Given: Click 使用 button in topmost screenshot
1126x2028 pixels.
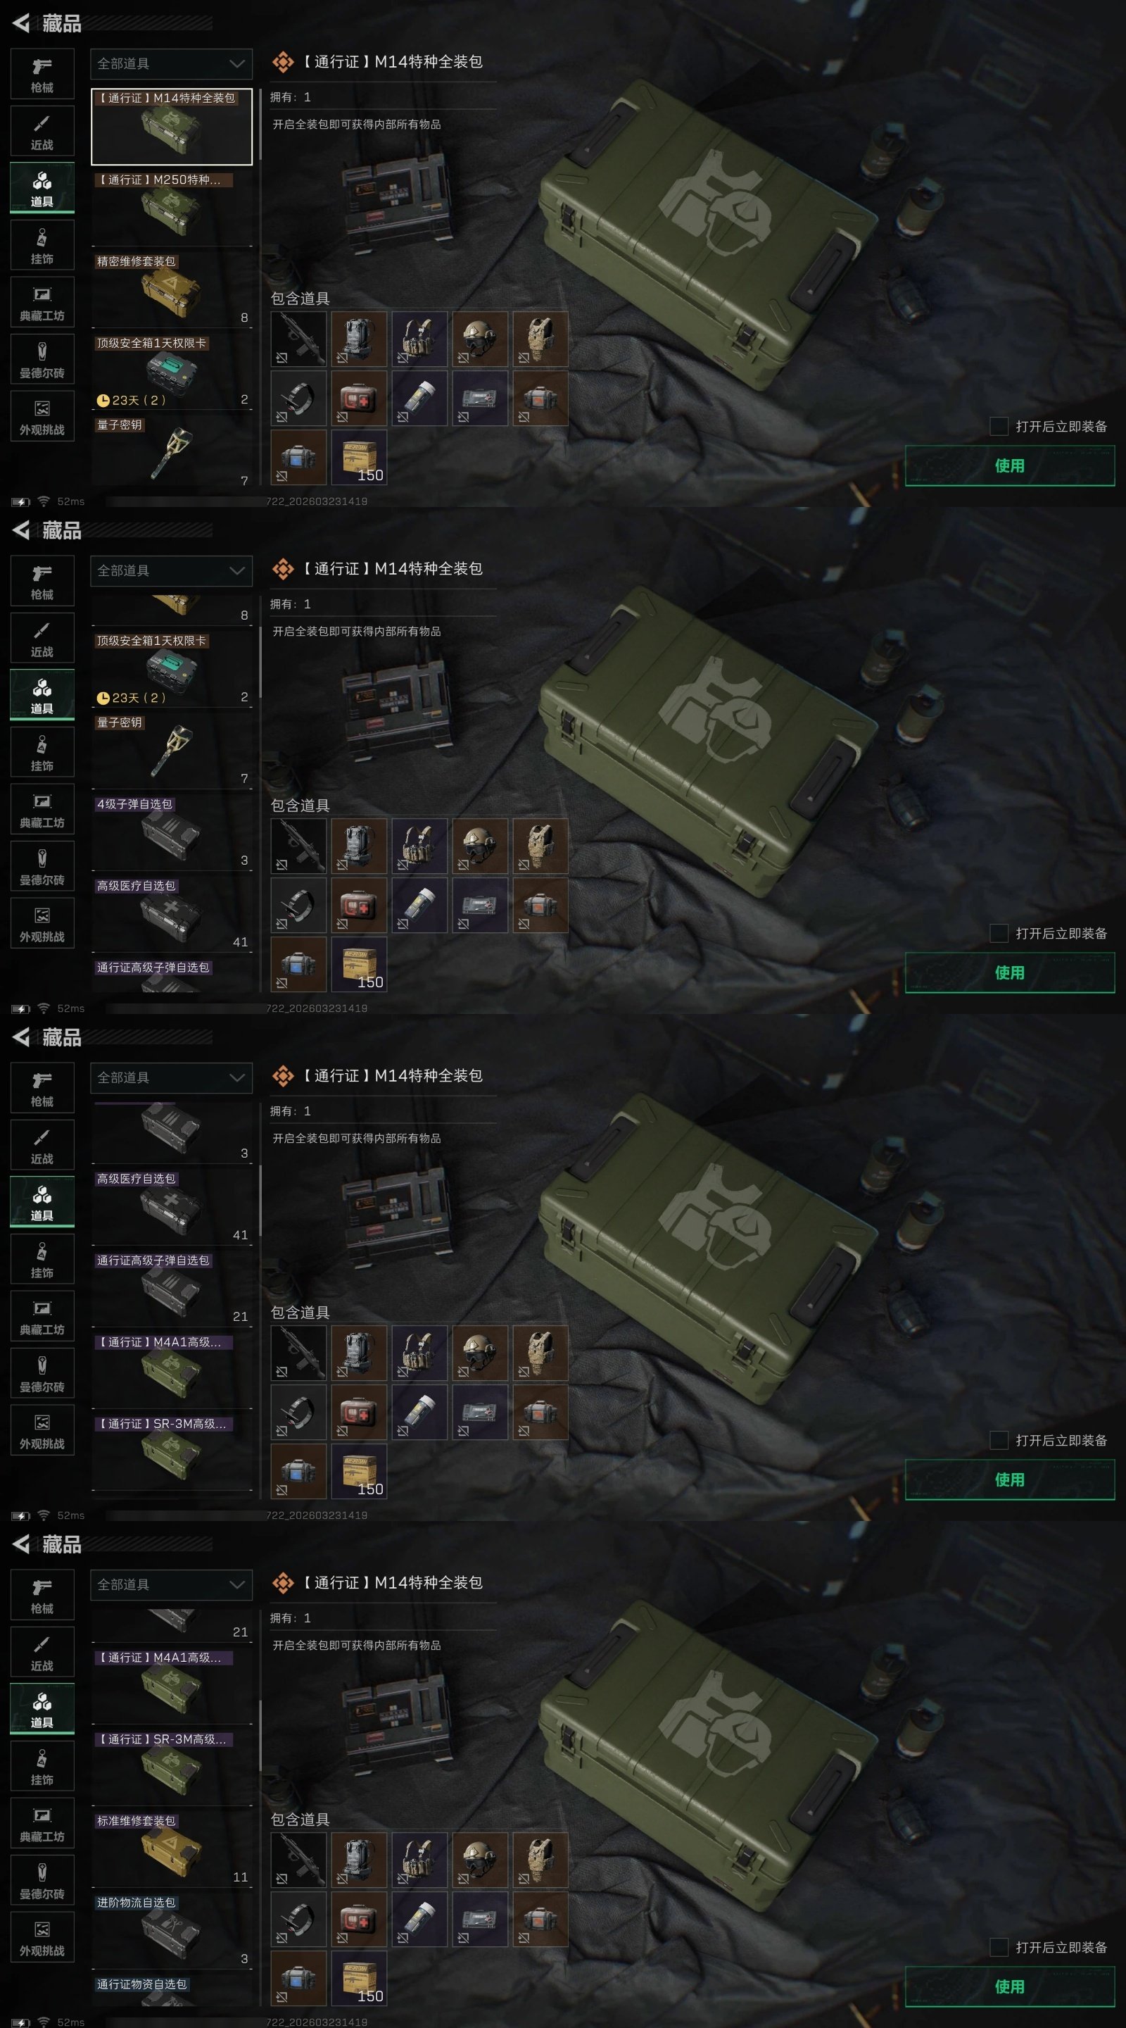Looking at the screenshot, I should 1010,465.
